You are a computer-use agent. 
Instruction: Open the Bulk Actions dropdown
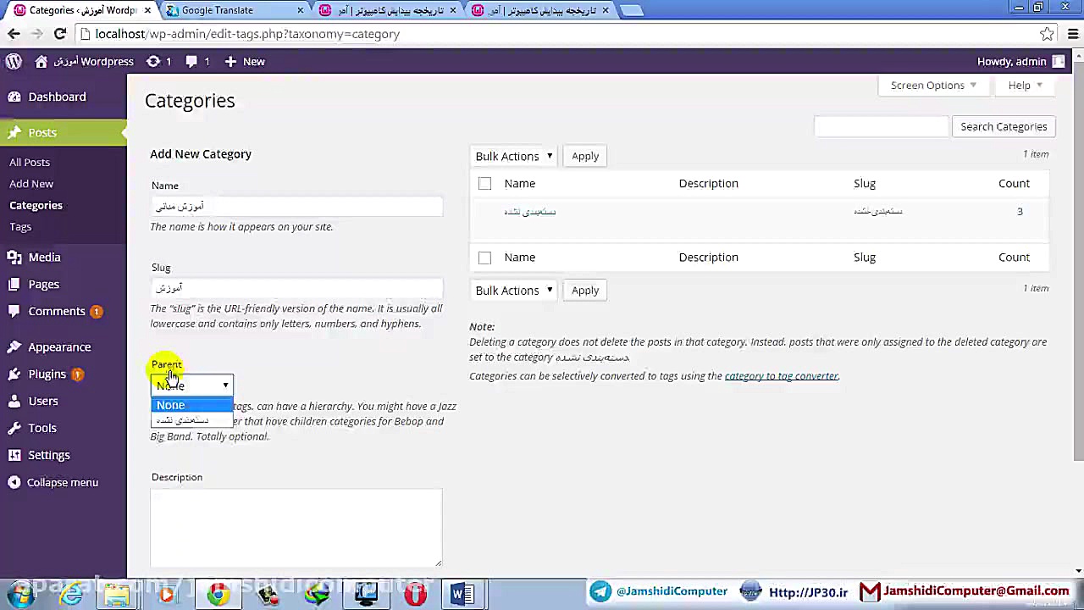tap(513, 156)
